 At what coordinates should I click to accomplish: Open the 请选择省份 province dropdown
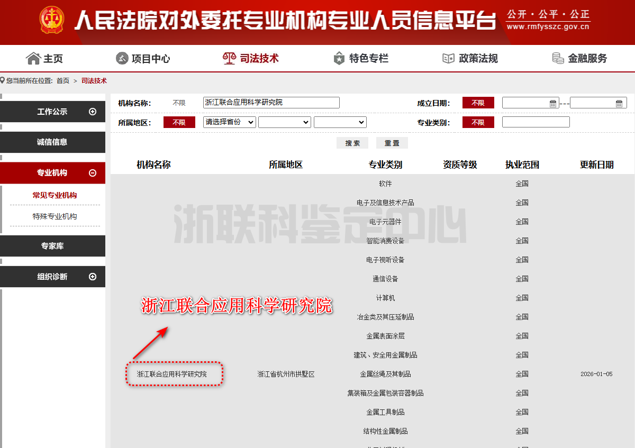point(230,122)
